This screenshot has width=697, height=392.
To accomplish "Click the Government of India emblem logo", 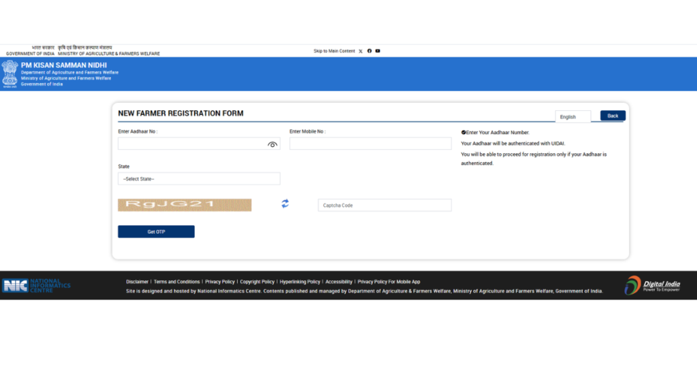I will [x=10, y=73].
